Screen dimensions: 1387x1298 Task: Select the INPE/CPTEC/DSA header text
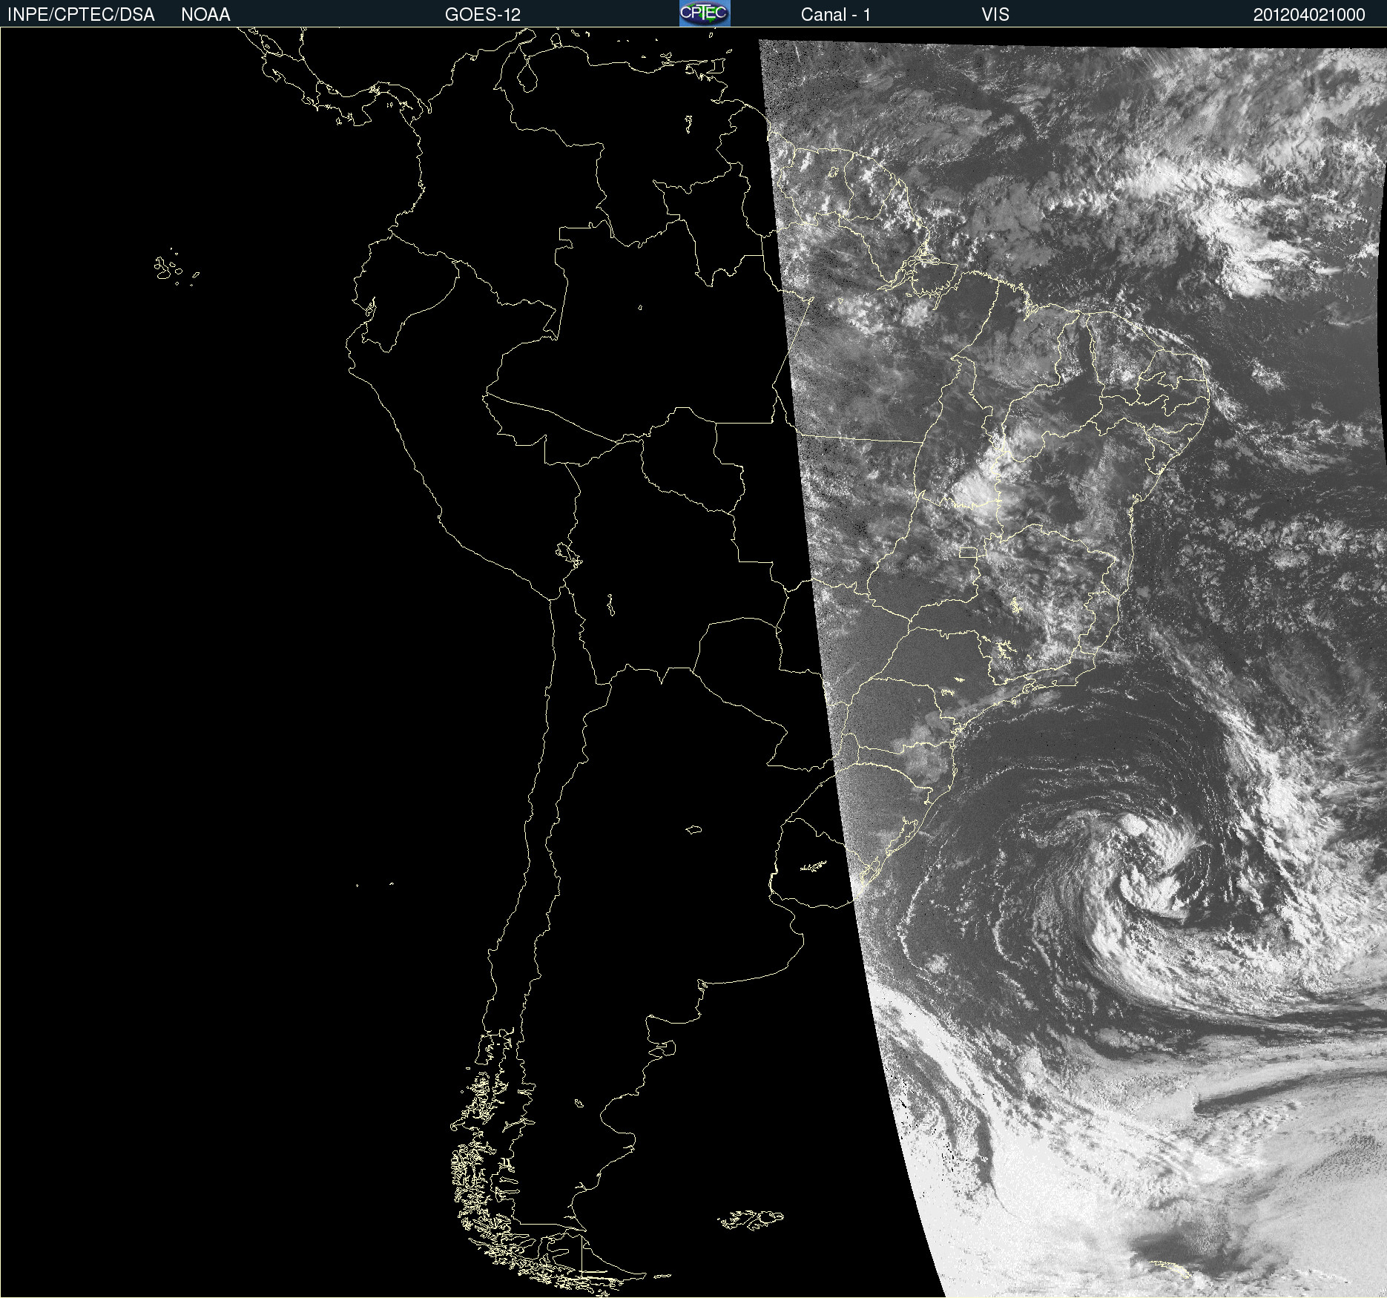[81, 15]
